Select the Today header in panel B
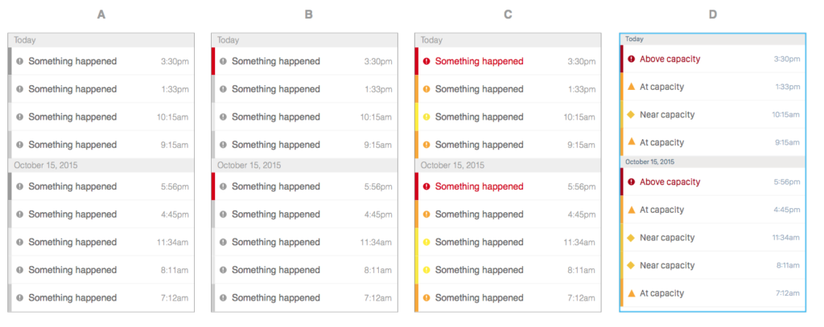Image resolution: width=824 pixels, height=327 pixels. [228, 39]
